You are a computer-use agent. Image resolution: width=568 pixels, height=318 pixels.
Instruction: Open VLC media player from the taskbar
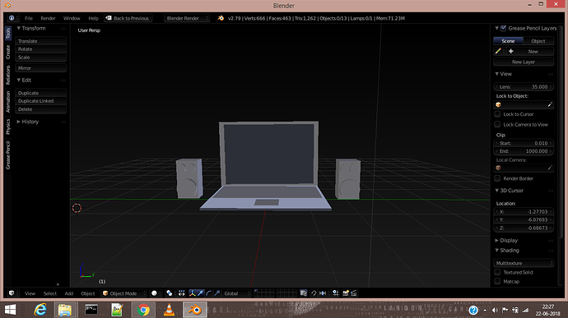pyautogui.click(x=170, y=310)
